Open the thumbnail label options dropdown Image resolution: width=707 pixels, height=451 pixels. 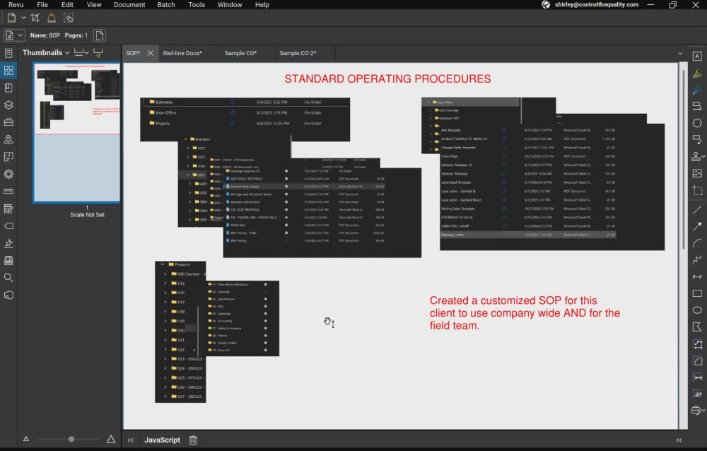(81, 53)
